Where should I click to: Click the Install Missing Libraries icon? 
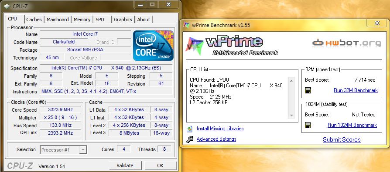pyautogui.click(x=190, y=129)
